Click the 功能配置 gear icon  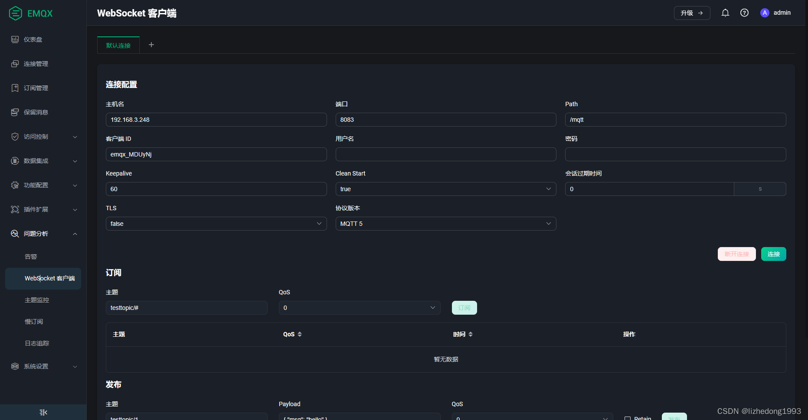point(15,185)
